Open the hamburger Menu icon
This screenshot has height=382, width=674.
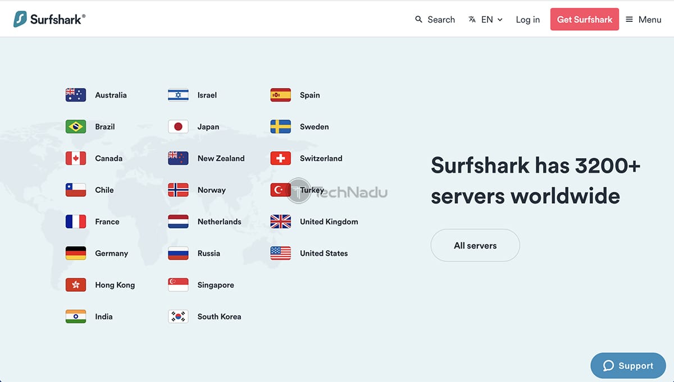629,19
